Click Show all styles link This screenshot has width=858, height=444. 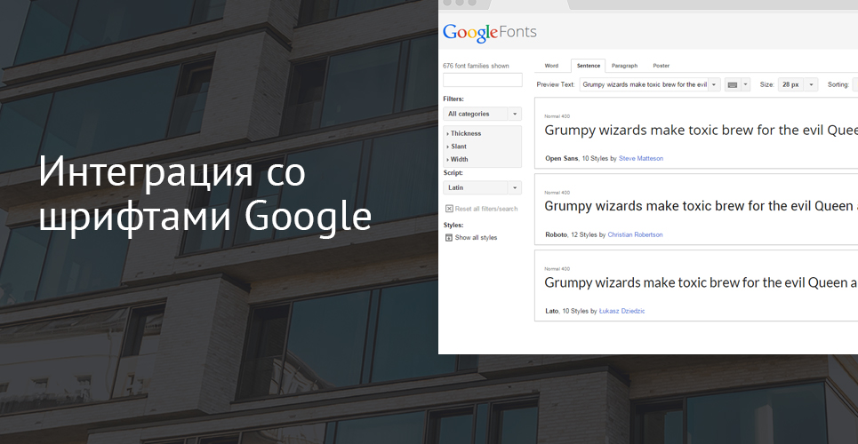click(476, 238)
